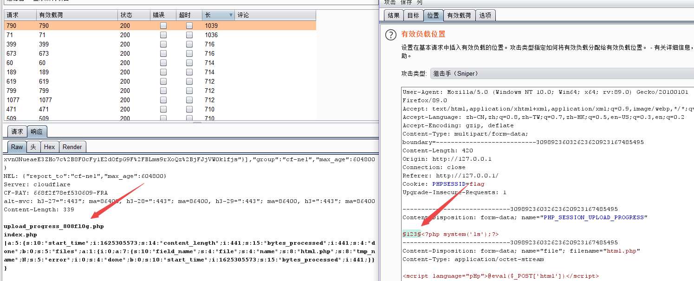Sort by the 有效载荷 column header

77,15
